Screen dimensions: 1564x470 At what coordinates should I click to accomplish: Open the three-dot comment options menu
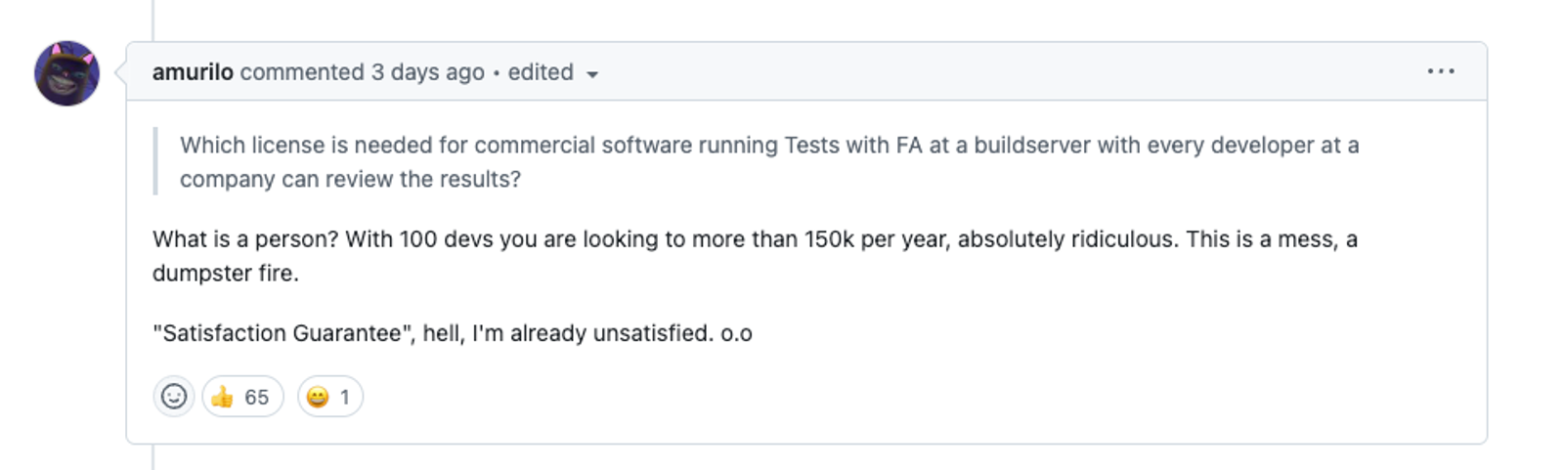pos(1441,71)
